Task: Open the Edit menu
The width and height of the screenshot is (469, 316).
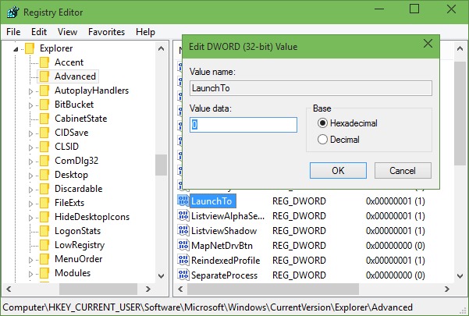Action: (39, 32)
